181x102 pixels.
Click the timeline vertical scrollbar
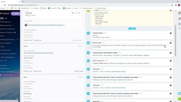[175, 41]
